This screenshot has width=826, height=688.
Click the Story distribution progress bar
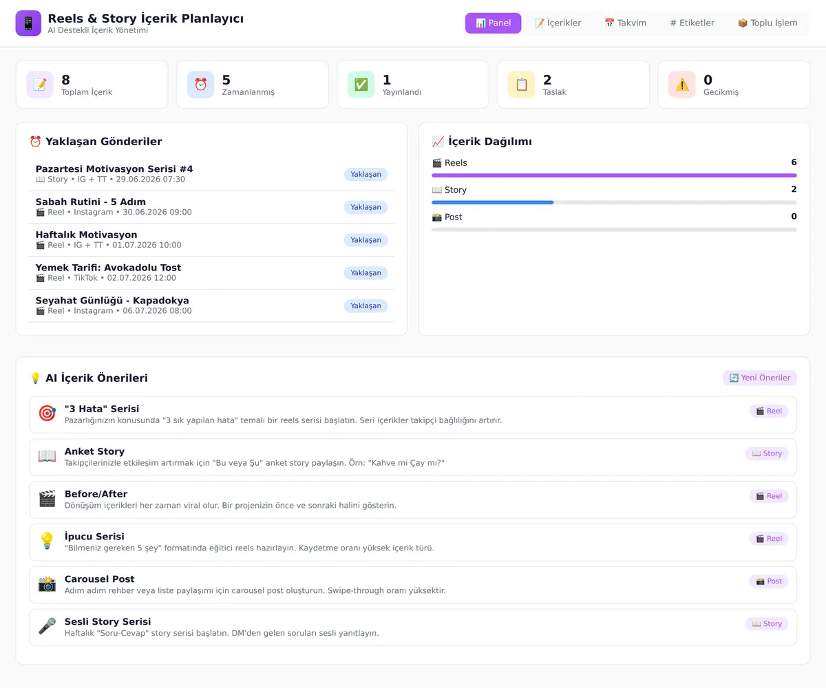pyautogui.click(x=614, y=202)
